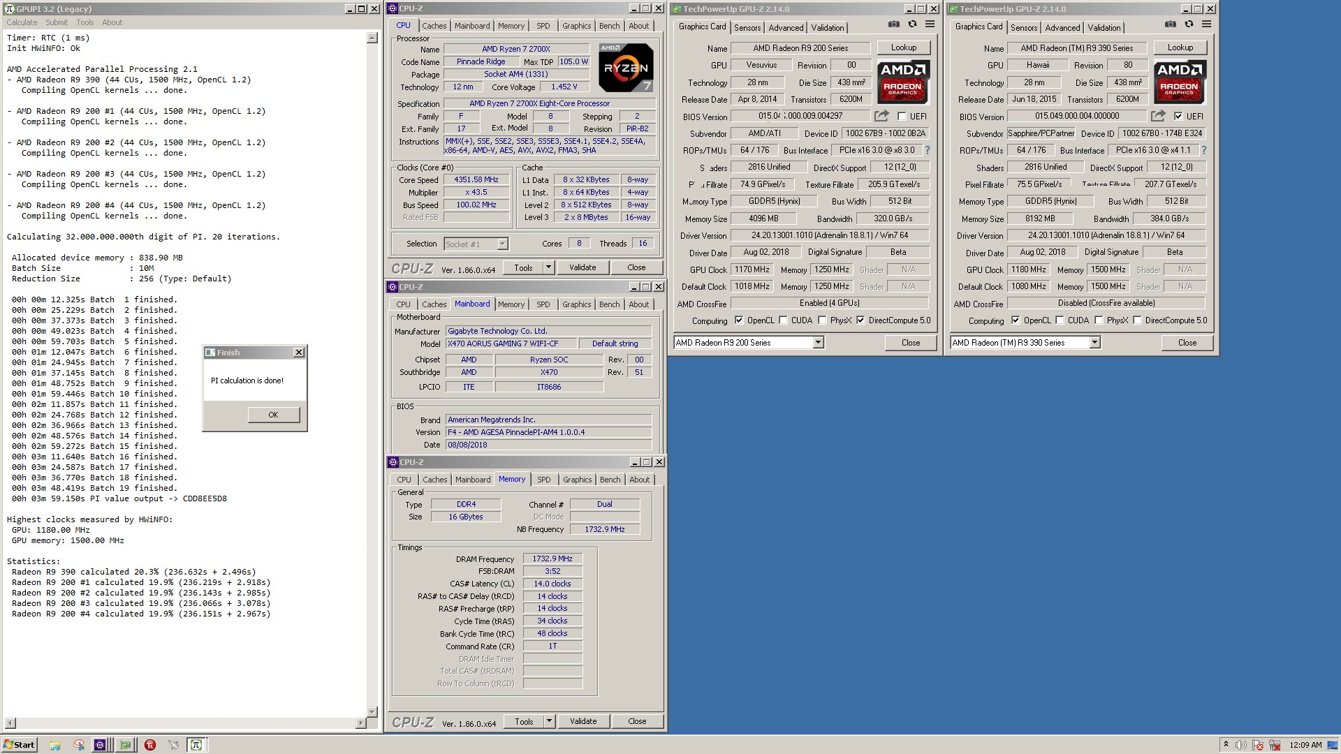The image size is (1341, 754).
Task: Open the Action Center flag tray icon
Action: click(x=1258, y=745)
